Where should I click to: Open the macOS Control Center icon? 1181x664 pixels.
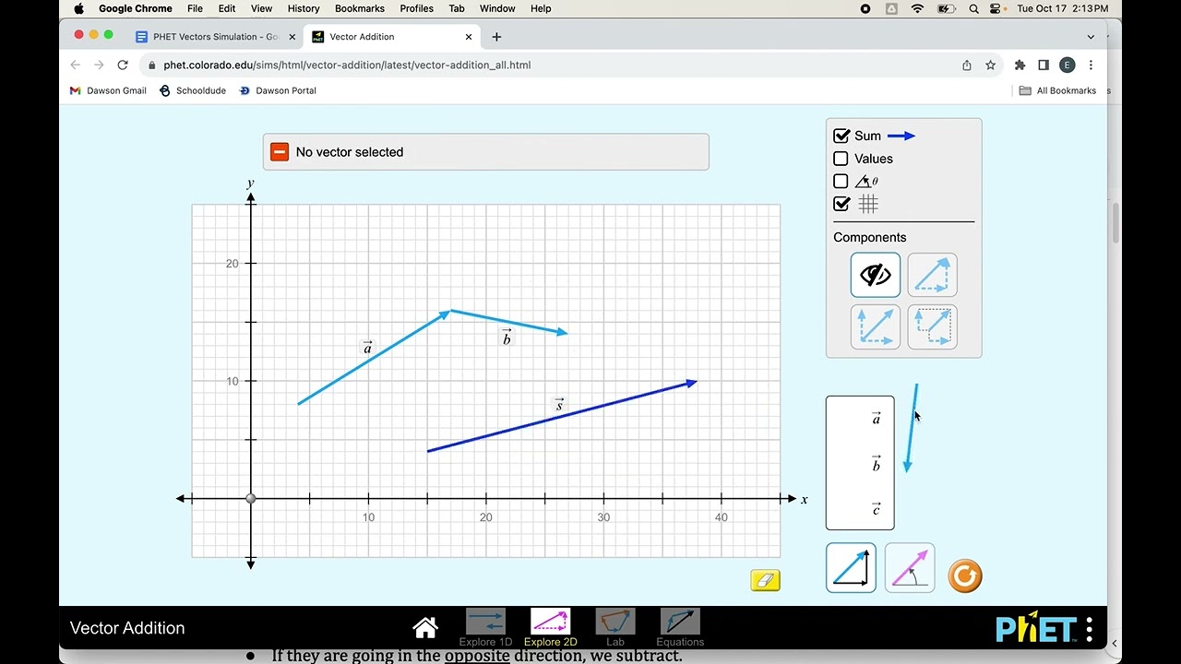[x=996, y=8]
